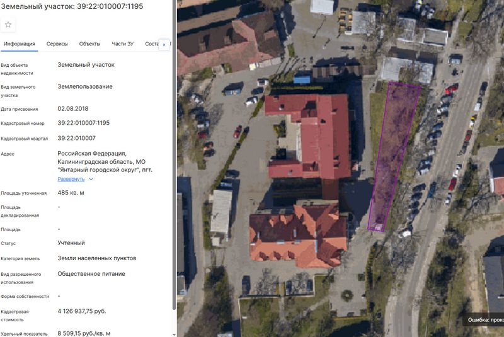Switch to the Сервисы tab
This screenshot has height=337, width=504.
[57, 44]
